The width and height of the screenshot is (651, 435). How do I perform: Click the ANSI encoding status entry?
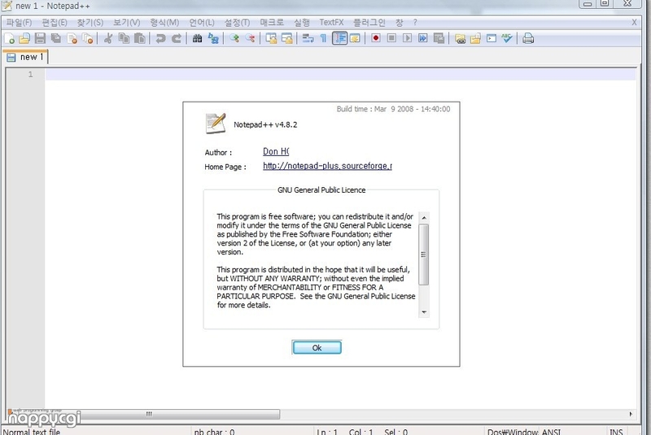[x=552, y=432]
